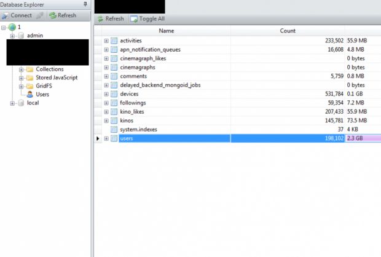The width and height of the screenshot is (381, 257).
Task: Click the Toggle All button label
Action: (152, 18)
